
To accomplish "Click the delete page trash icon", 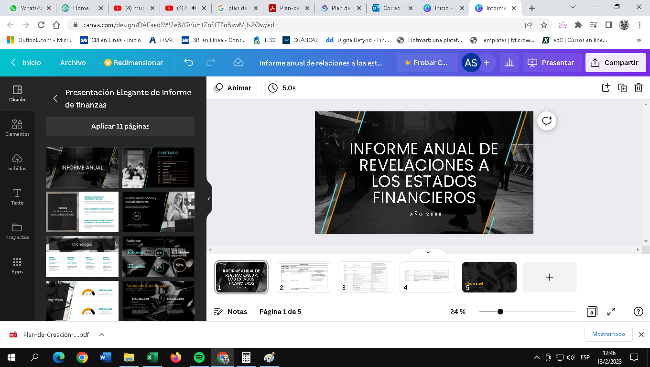I will (x=639, y=87).
